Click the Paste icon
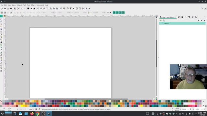This screenshot has width=207, height=116. pyautogui.click(x=34, y=9)
